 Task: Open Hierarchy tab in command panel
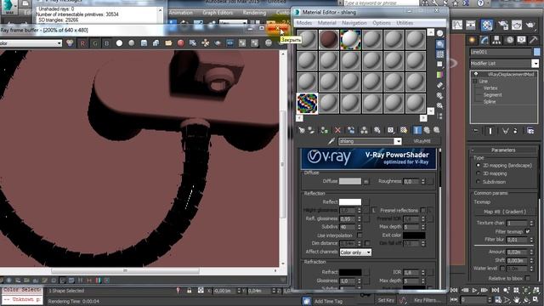coord(496,40)
